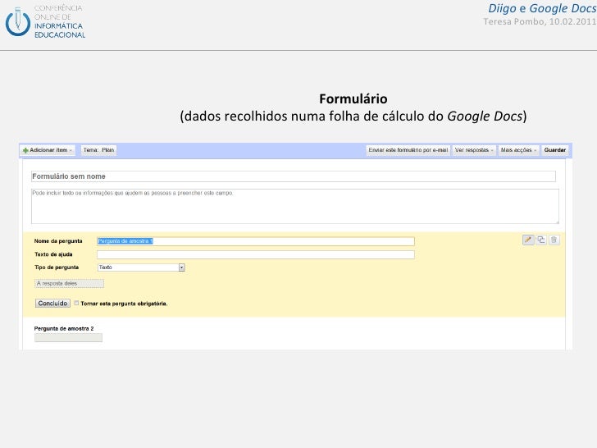Click the Nome da pergunta input field
This screenshot has height=448, width=597.
(256, 241)
